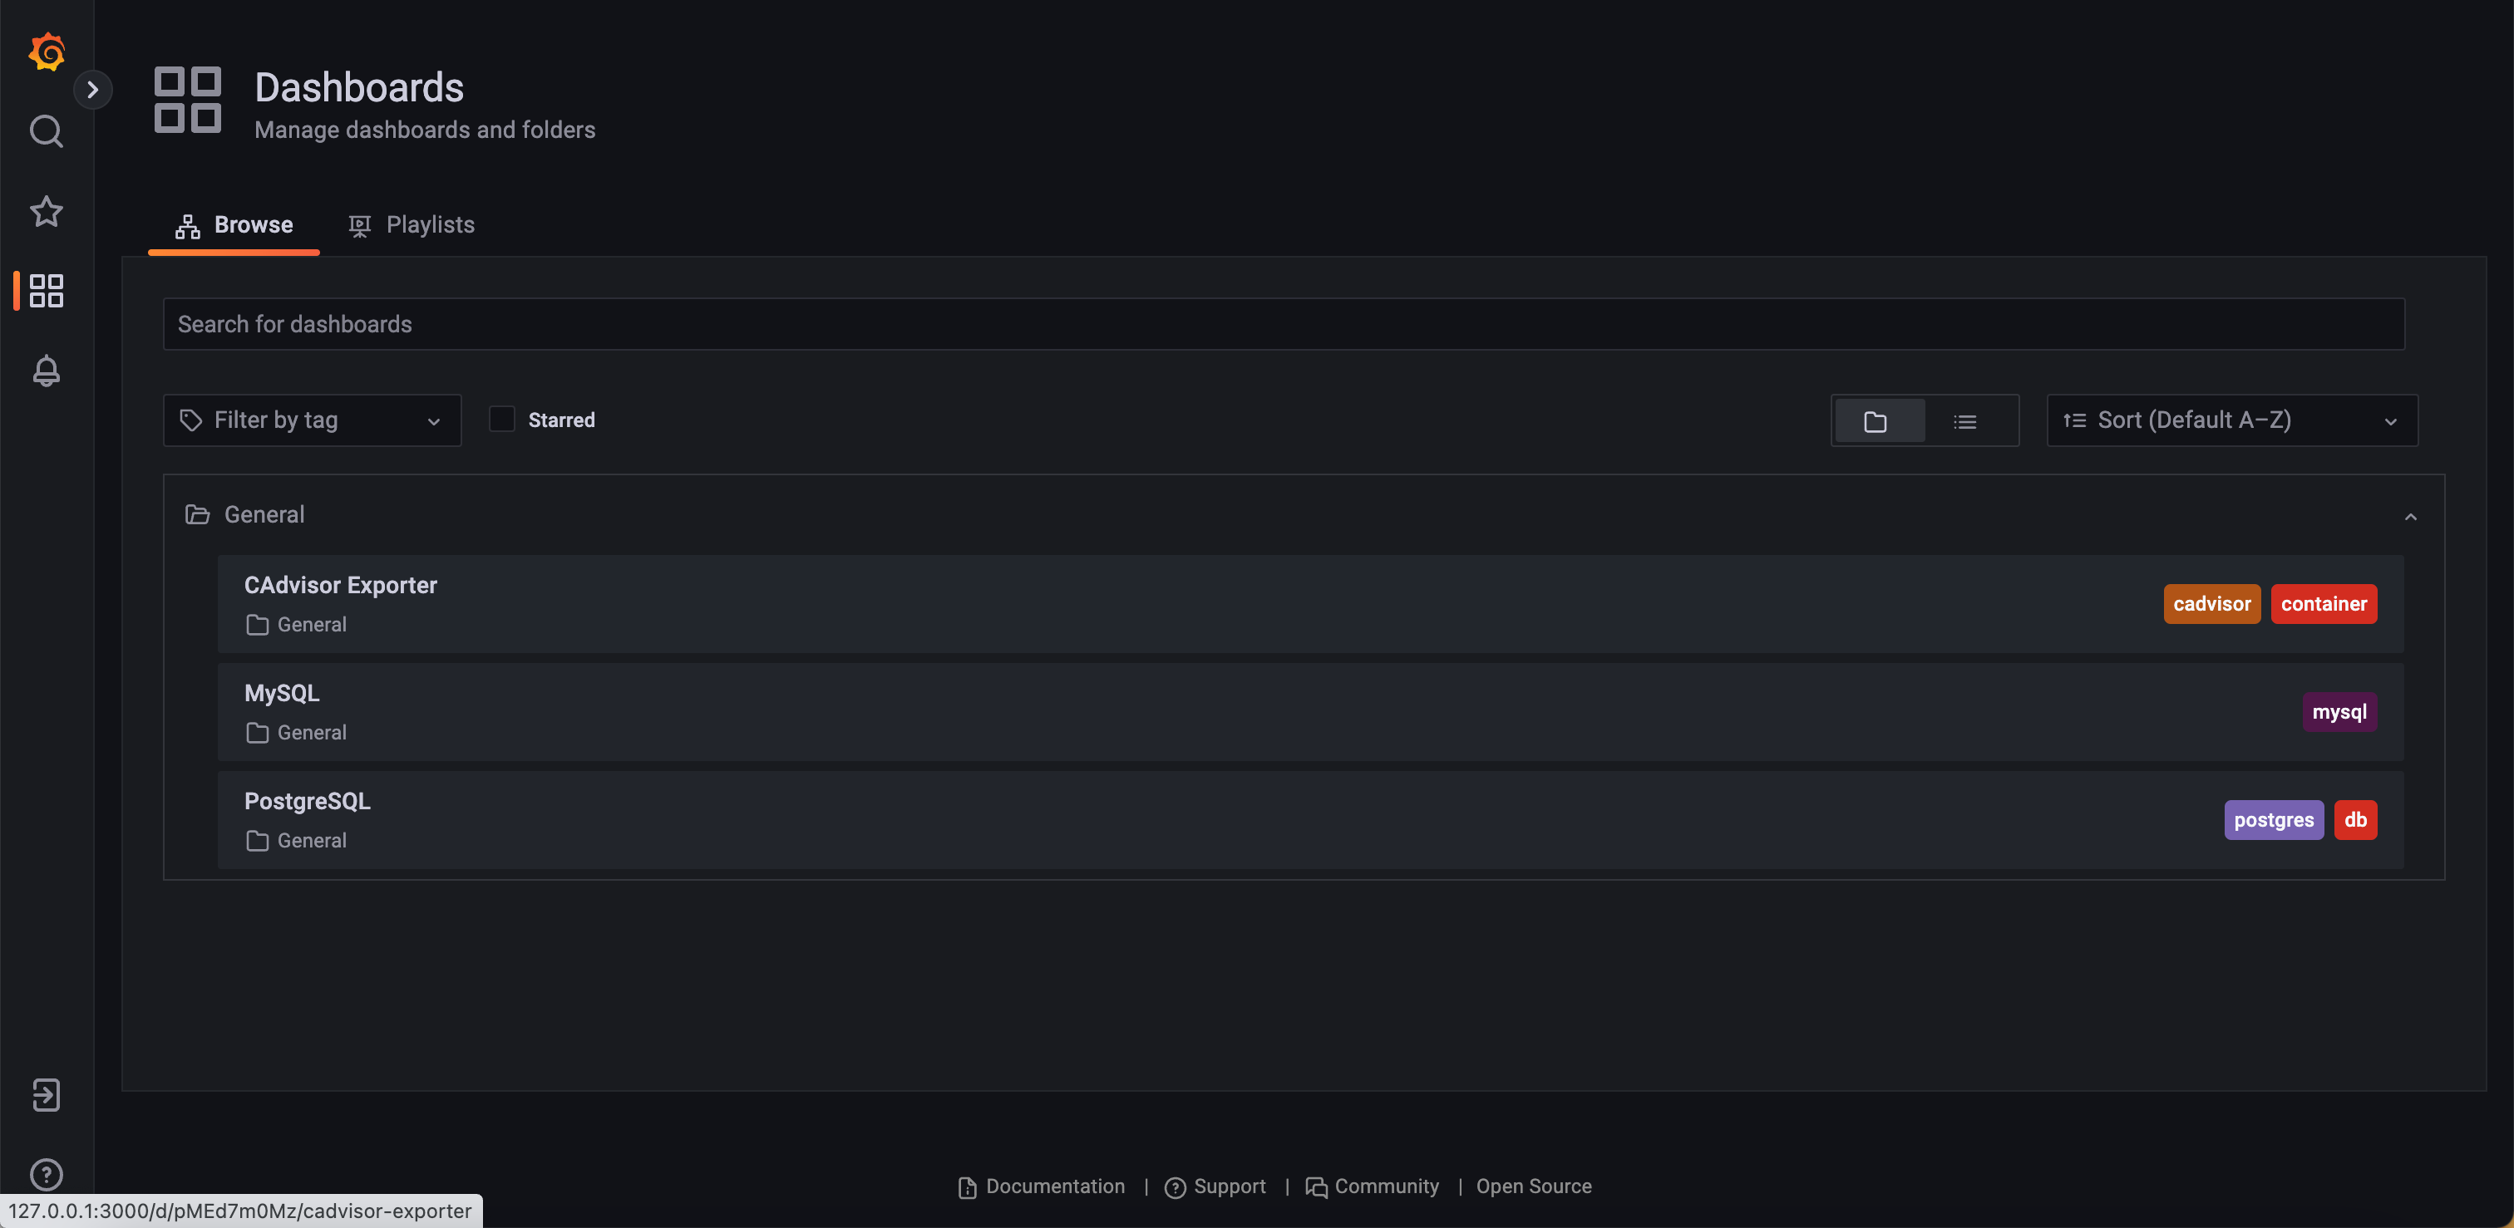Select the folder view layout toggle
The image size is (2514, 1228).
tap(1878, 420)
